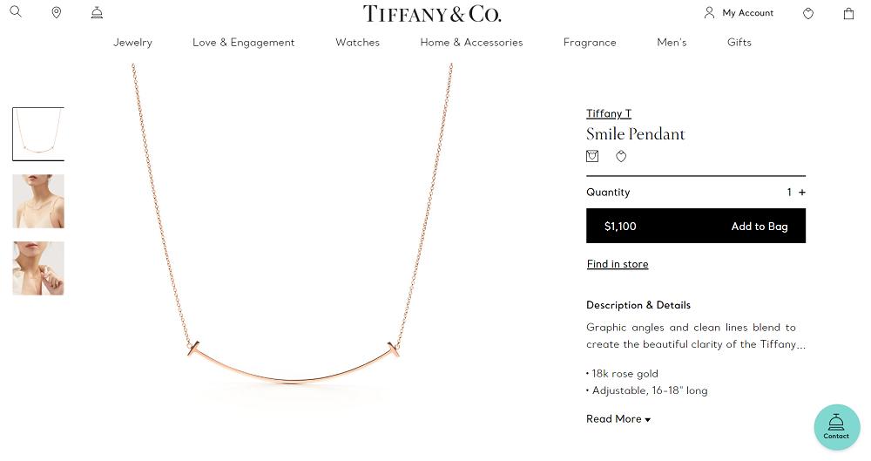
Task: Click the My Account person icon
Action: pyautogui.click(x=709, y=13)
